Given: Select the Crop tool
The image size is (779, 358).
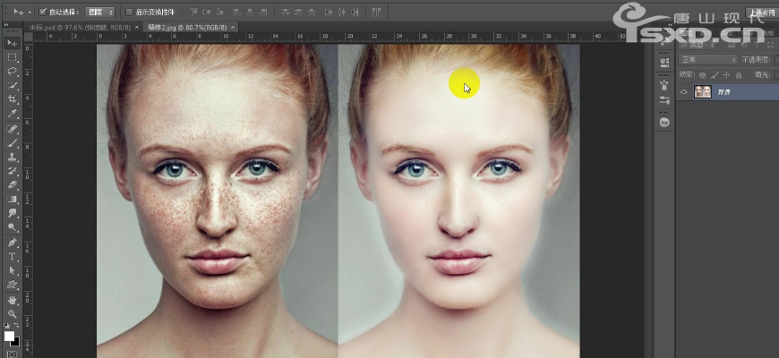Looking at the screenshot, I should [13, 98].
